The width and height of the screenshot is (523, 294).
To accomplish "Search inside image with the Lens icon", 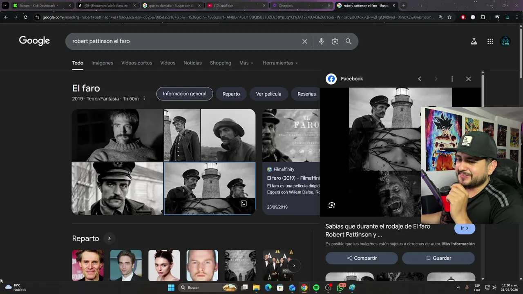I will pos(332,205).
